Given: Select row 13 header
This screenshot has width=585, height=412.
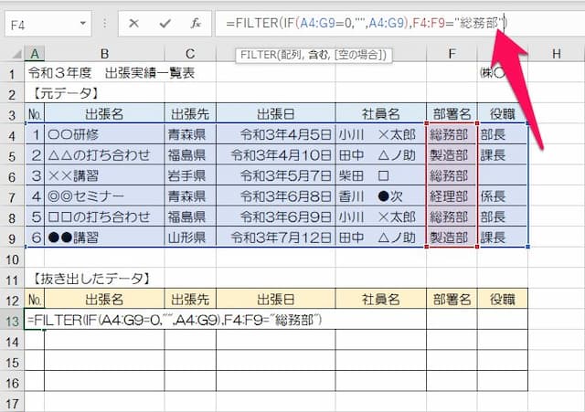Looking at the screenshot, I should click(12, 321).
